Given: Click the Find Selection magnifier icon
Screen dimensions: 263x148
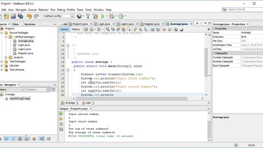Looking at the screenshot, I should click(x=108, y=29).
